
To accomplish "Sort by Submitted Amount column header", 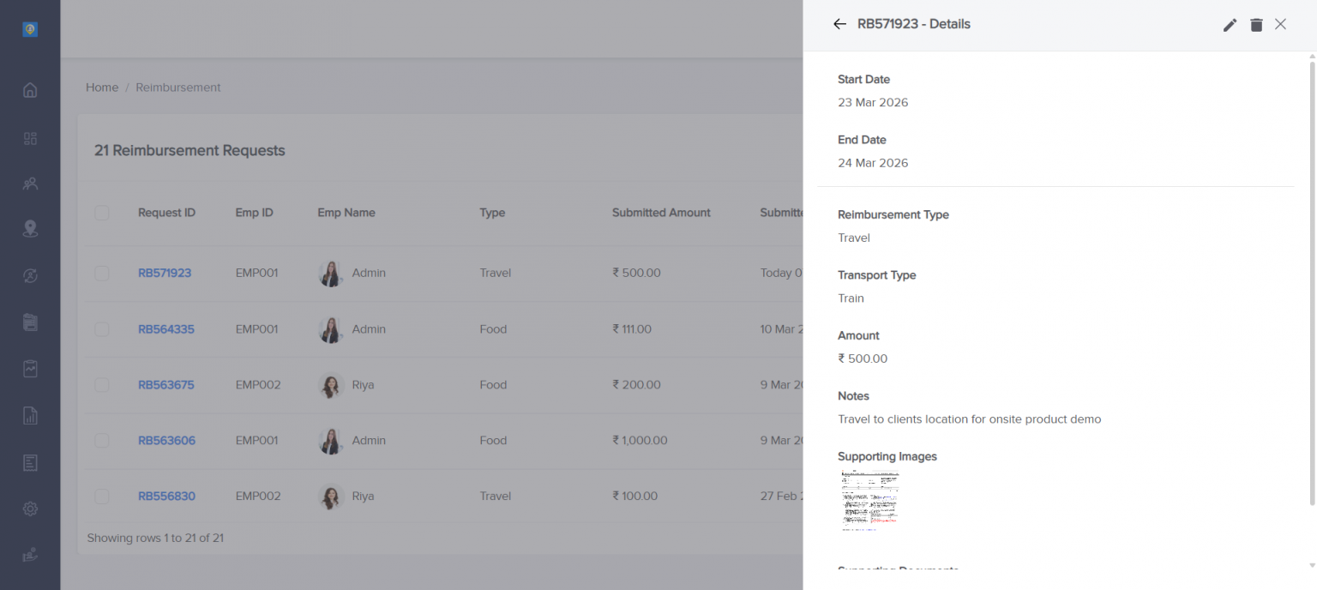I will tap(661, 213).
